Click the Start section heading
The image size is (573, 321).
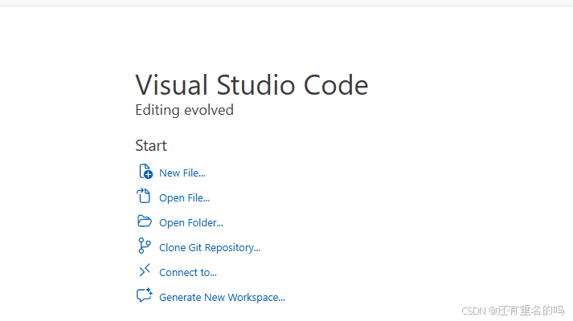151,145
